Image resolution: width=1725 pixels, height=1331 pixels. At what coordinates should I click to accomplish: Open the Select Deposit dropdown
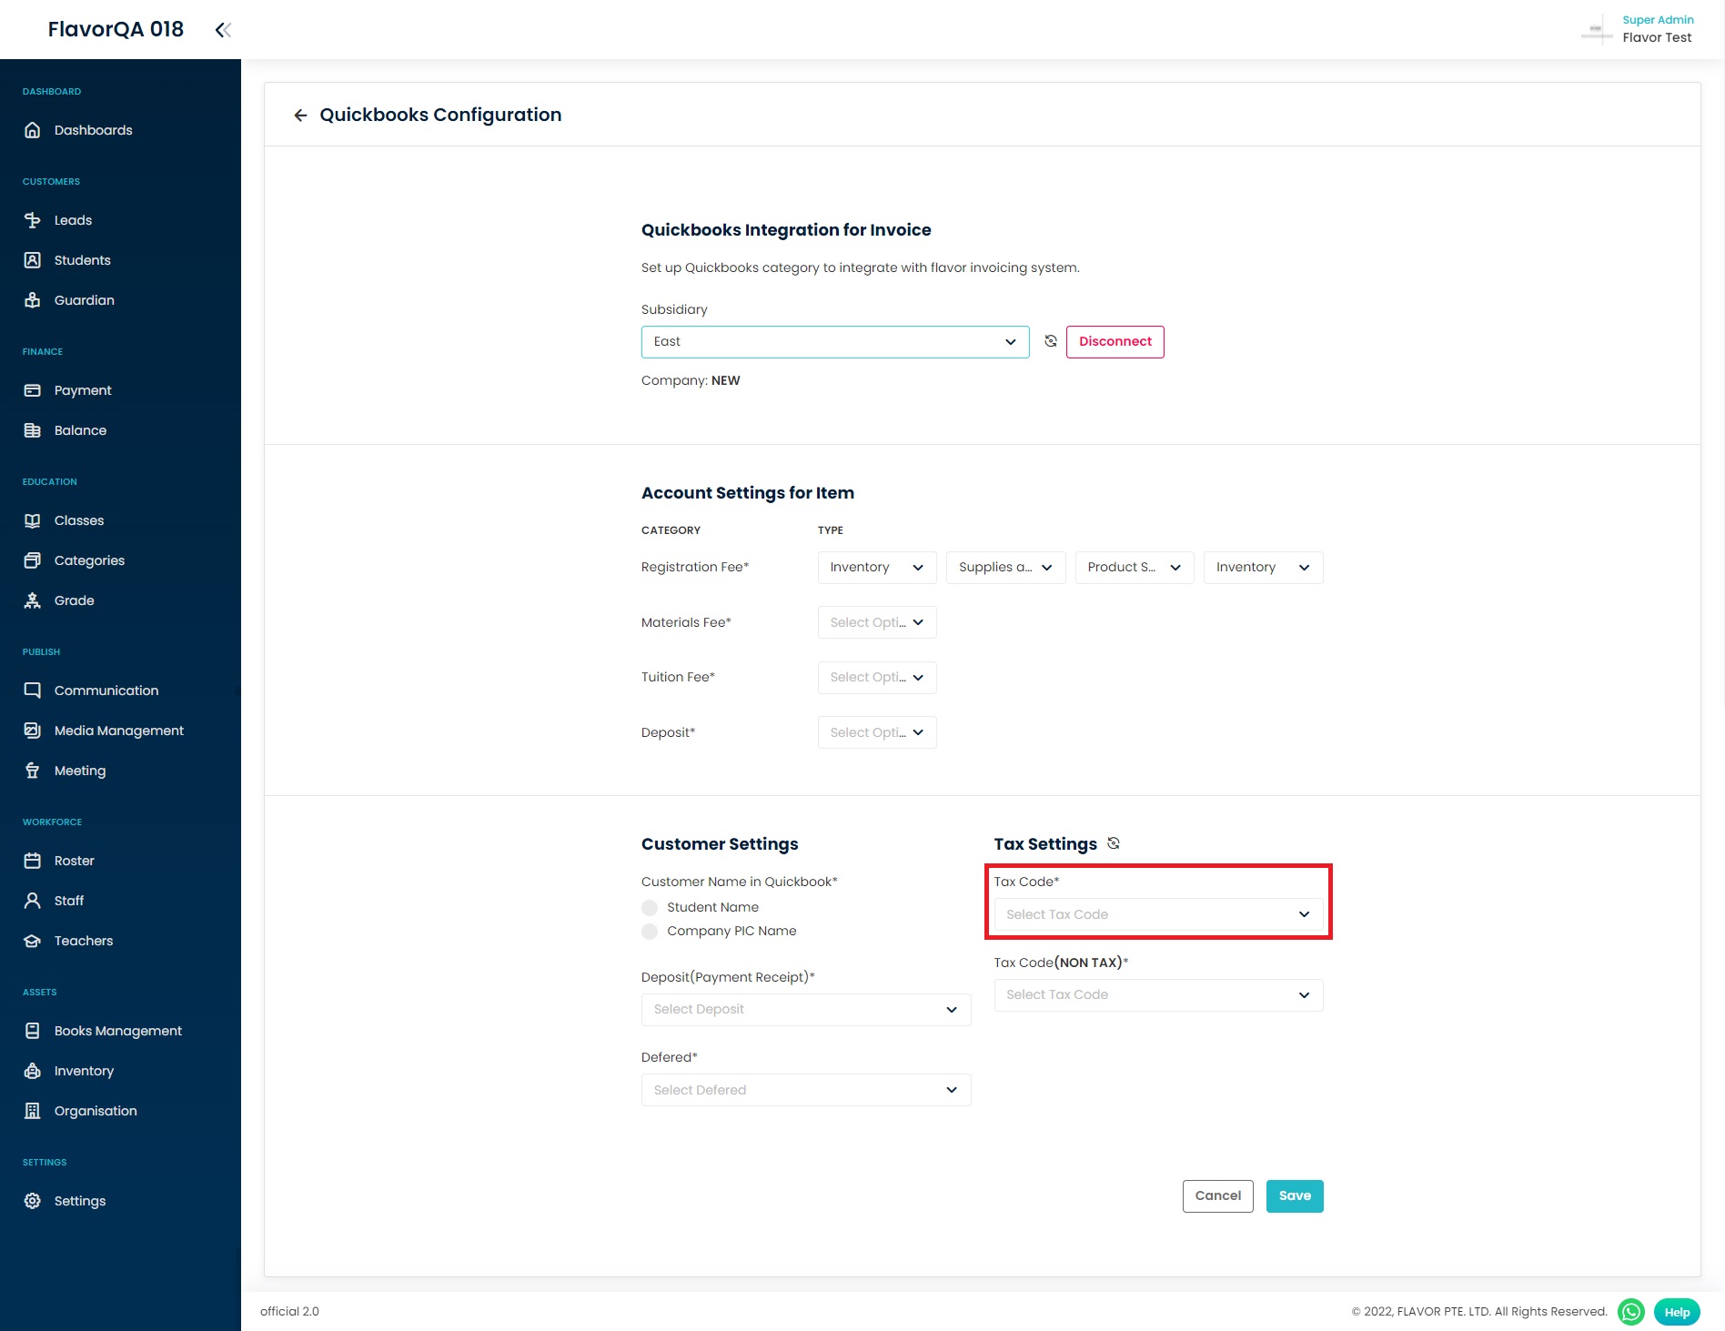[x=806, y=1010]
